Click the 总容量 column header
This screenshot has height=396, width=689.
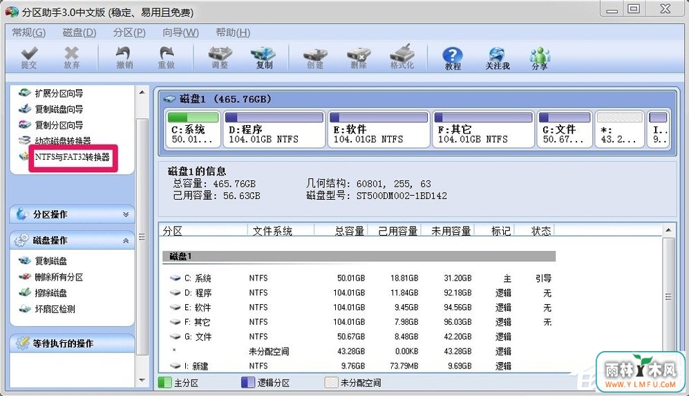tap(341, 231)
